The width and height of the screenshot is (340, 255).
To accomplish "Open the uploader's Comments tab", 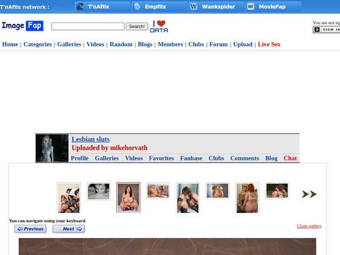I will point(245,158).
